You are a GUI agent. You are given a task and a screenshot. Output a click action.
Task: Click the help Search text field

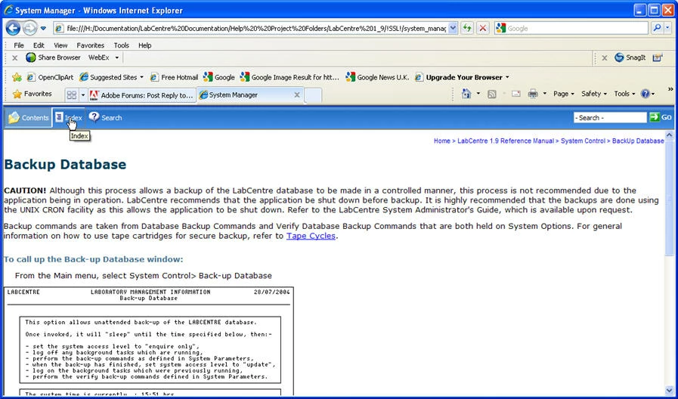pyautogui.click(x=610, y=118)
